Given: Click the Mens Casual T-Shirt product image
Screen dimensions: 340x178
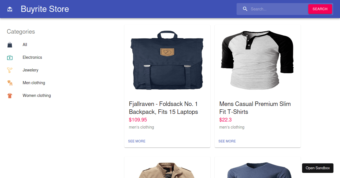Looking at the screenshot, I should pos(257,60).
